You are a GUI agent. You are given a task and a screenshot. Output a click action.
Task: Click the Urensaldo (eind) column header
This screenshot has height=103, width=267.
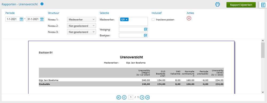218,73
